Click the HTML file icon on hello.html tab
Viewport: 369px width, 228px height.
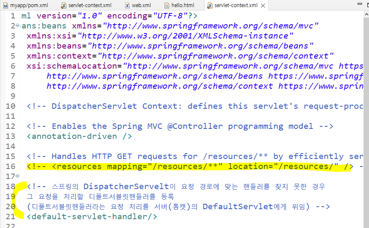167,5
